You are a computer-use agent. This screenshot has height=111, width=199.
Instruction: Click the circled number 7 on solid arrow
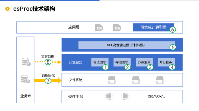coord(48,81)
